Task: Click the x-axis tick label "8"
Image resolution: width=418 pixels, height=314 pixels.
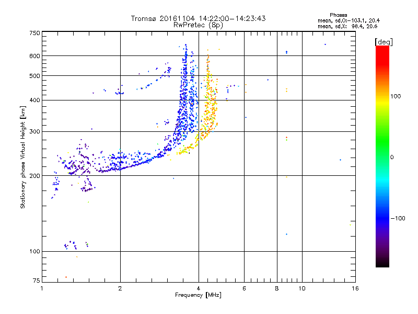Action: 277,288
